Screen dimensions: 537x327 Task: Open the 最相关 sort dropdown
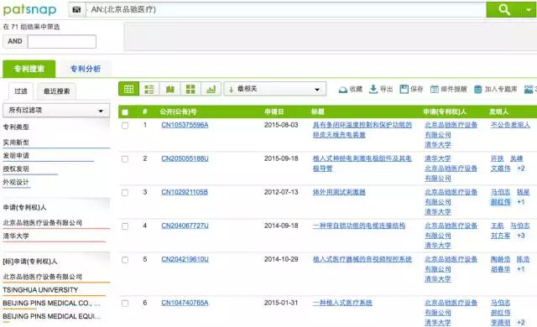click(x=275, y=89)
